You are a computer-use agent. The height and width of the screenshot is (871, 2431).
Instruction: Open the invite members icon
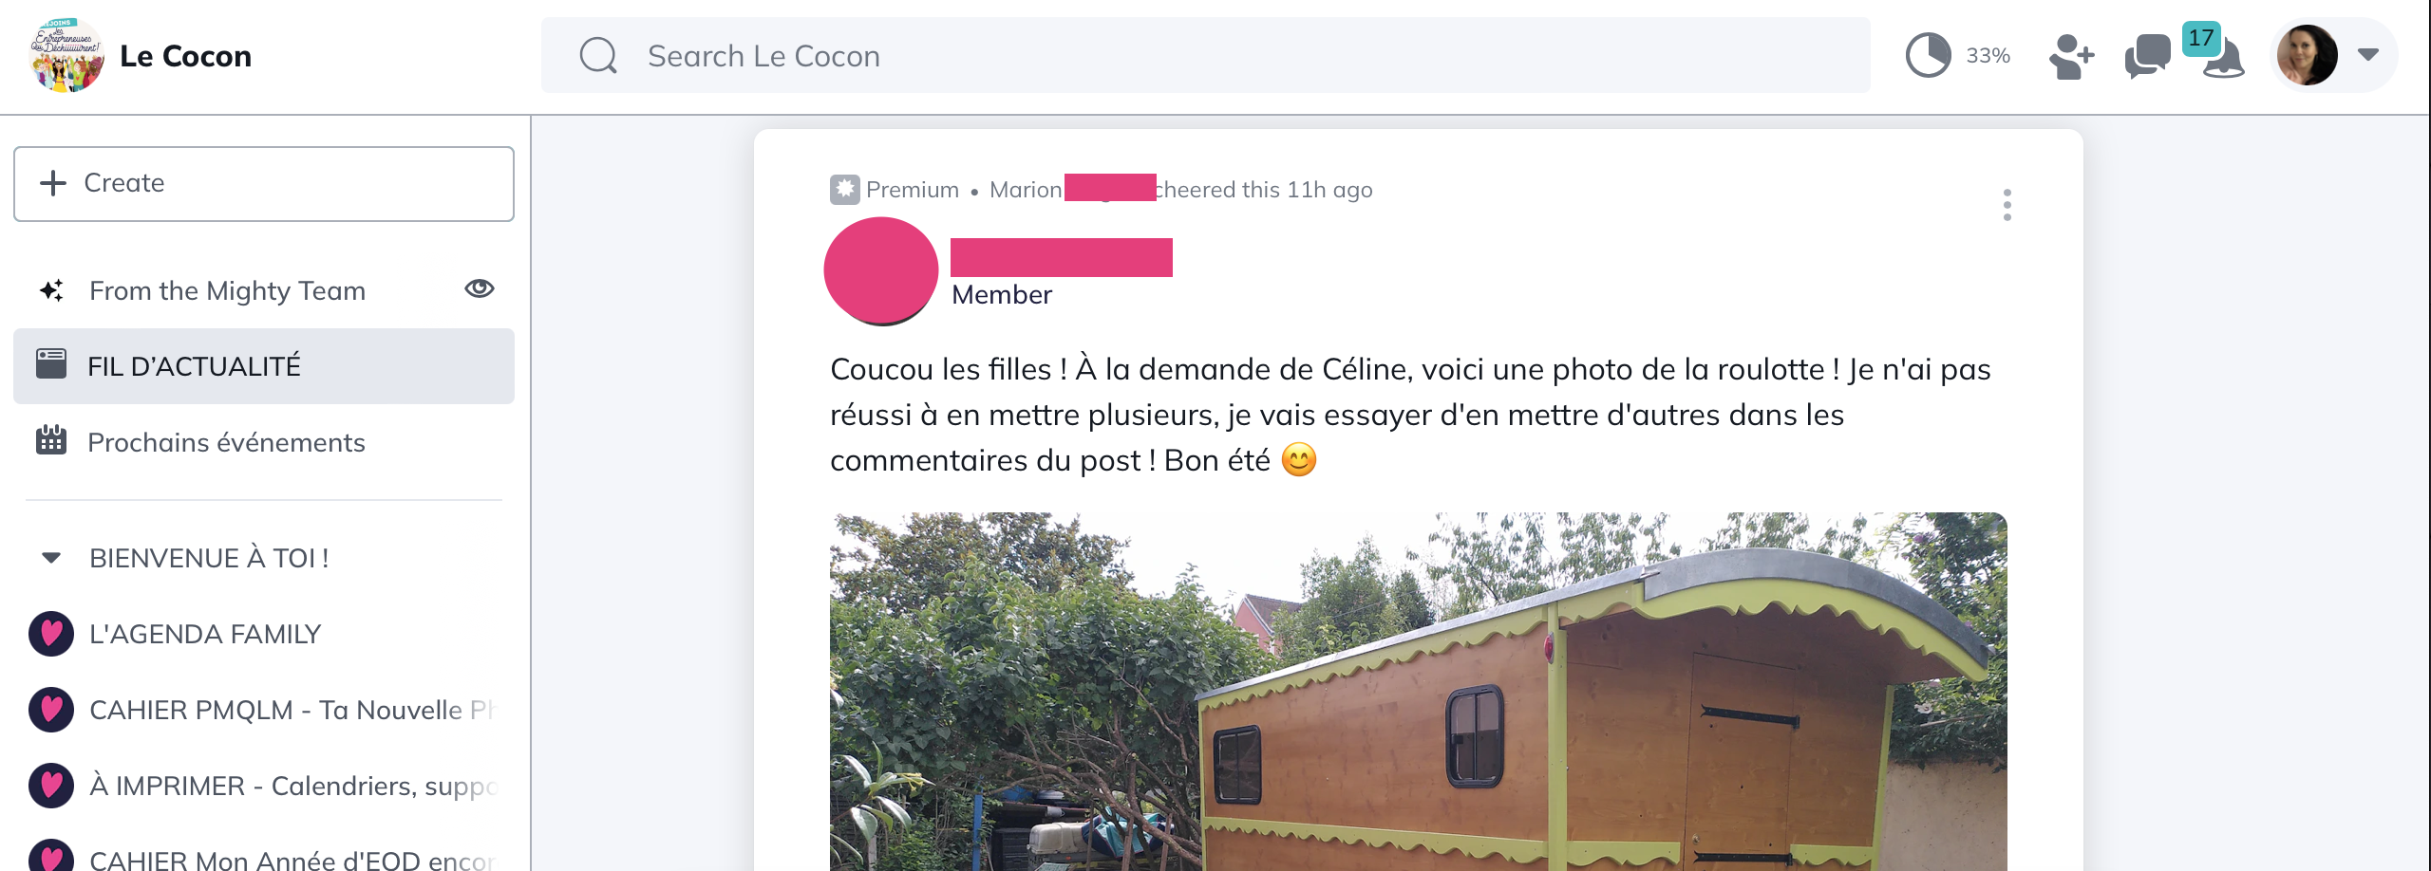click(x=2071, y=57)
